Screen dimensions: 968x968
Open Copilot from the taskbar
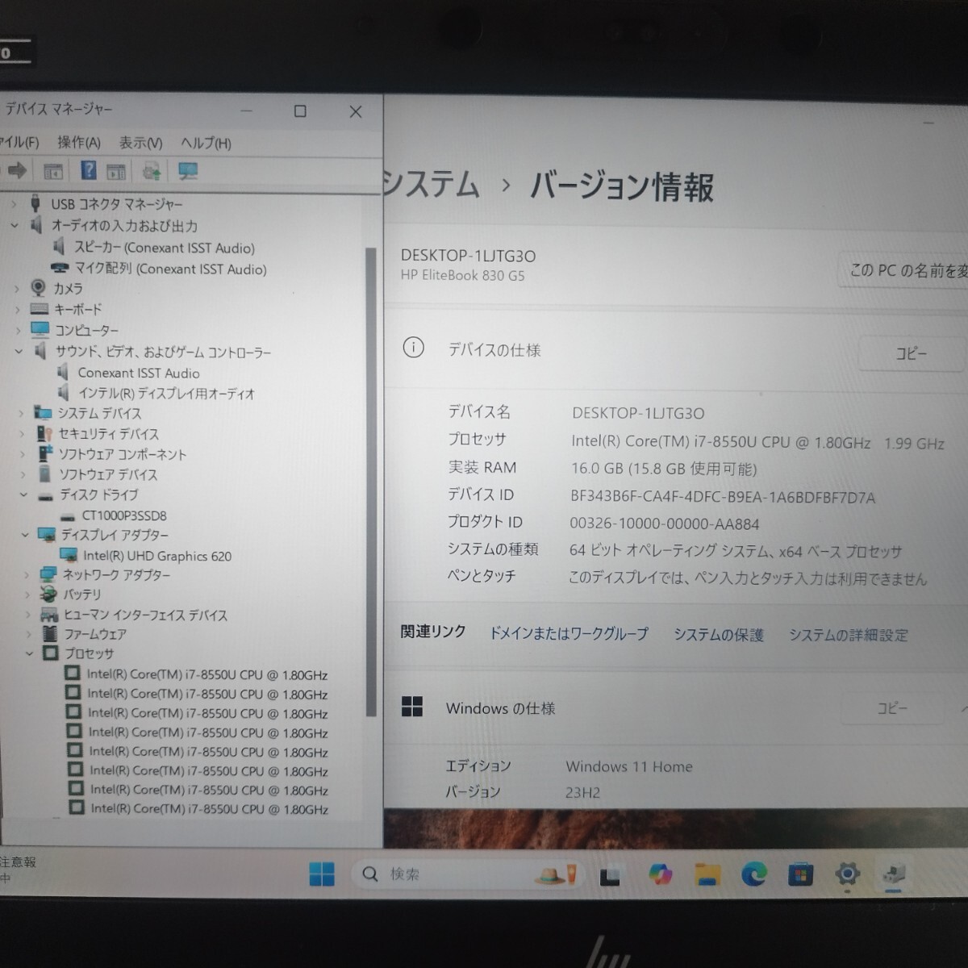661,874
